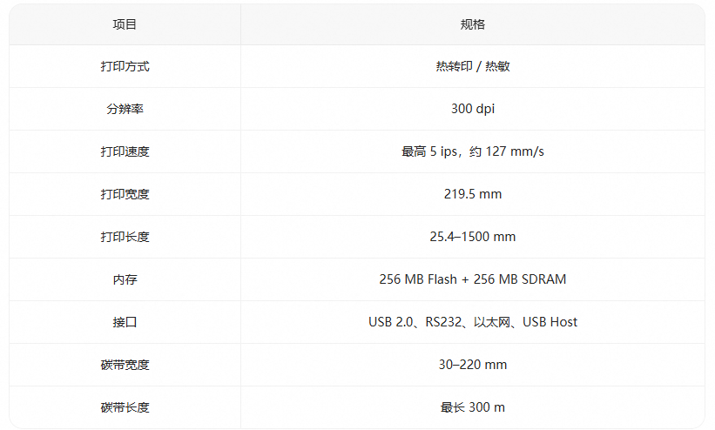Select the 打印速度 row label

(125, 151)
